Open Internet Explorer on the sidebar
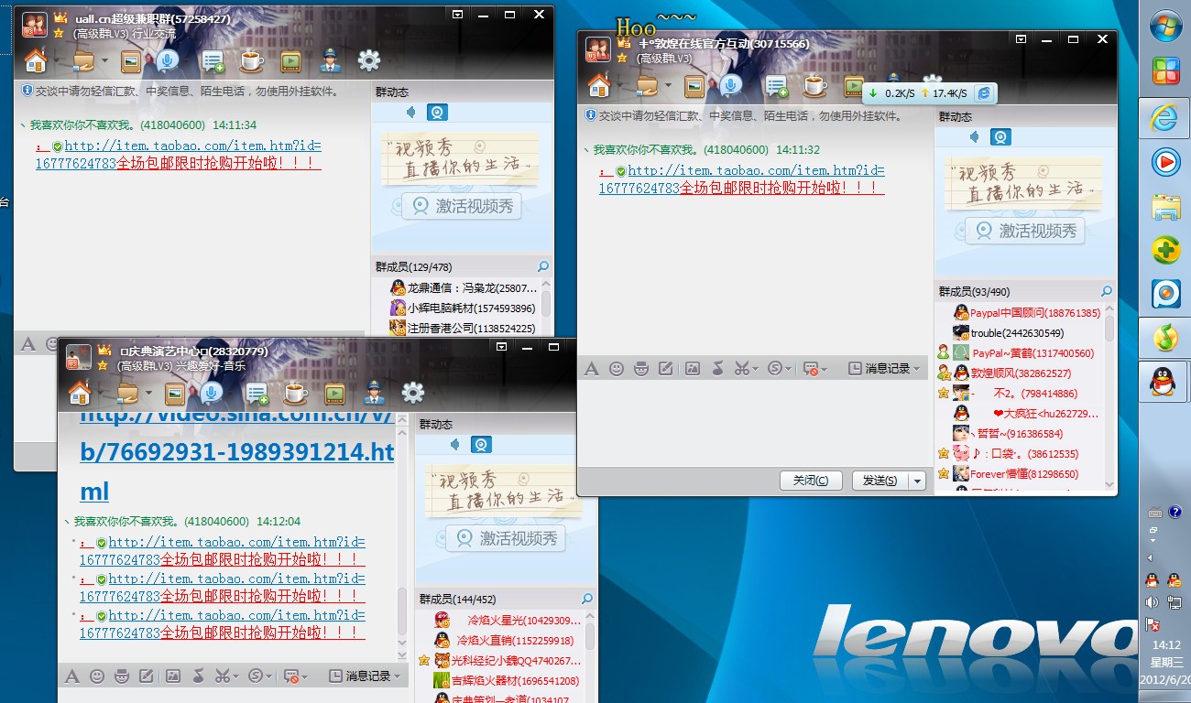1191x703 pixels. click(1165, 117)
